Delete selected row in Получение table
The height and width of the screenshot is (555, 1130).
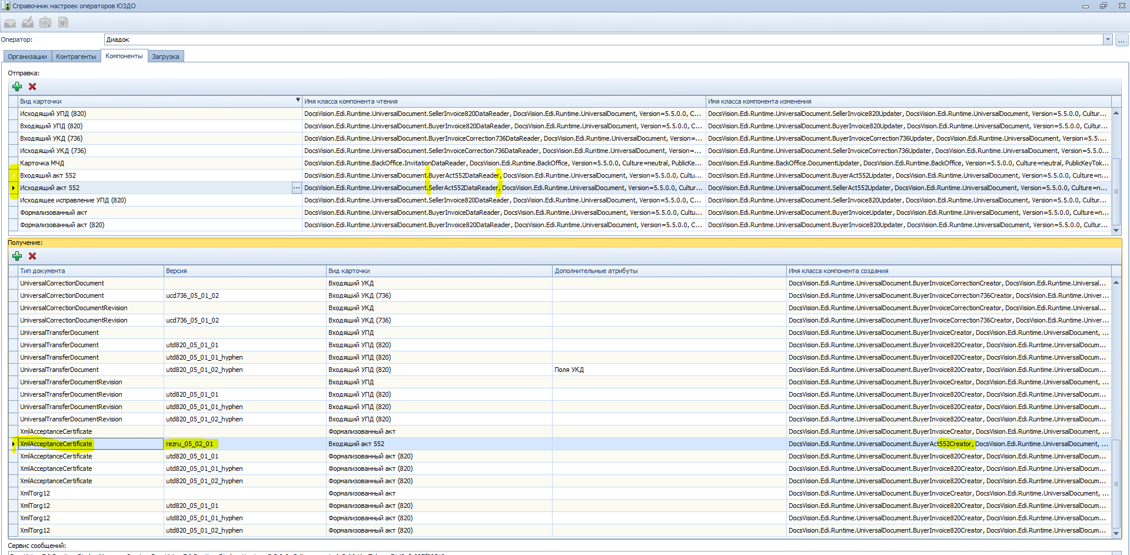click(x=32, y=256)
